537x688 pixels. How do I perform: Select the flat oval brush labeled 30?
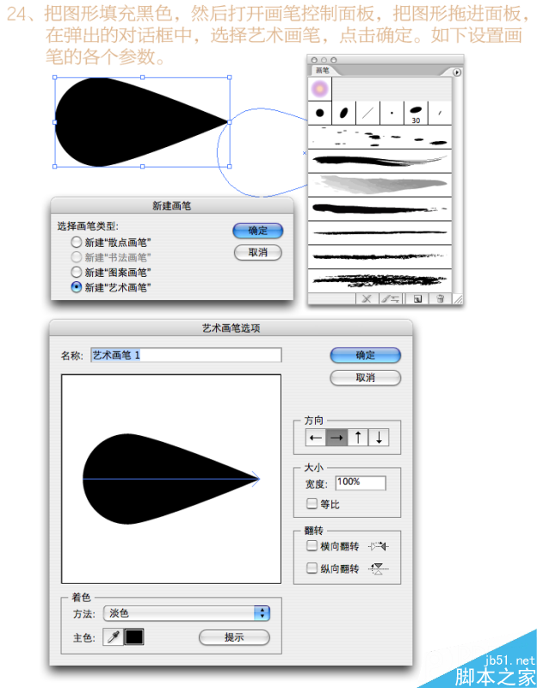click(416, 114)
